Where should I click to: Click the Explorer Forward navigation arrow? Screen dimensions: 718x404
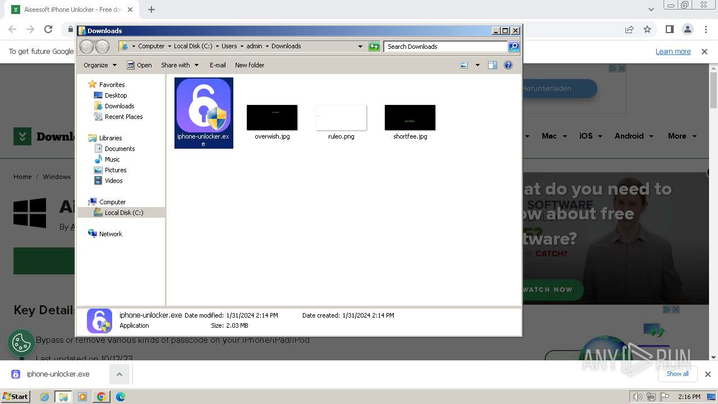click(102, 47)
